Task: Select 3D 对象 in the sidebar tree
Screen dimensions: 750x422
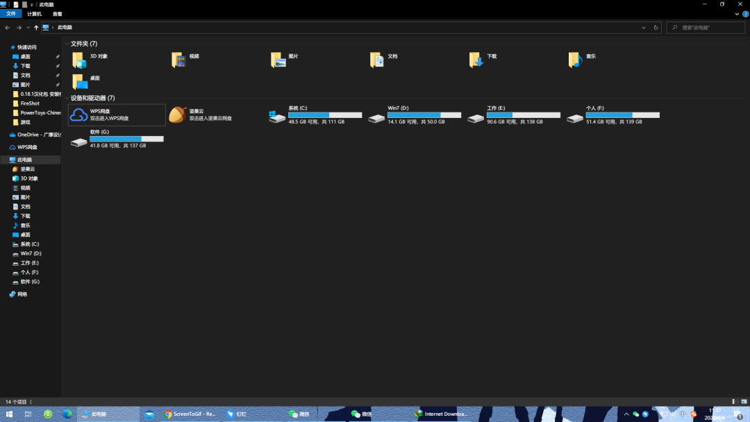Action: pyautogui.click(x=25, y=178)
